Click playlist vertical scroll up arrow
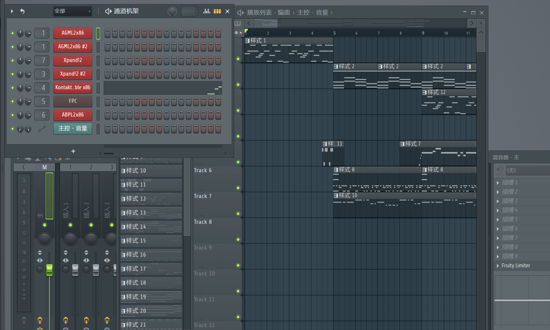550x330 pixels. tap(481, 32)
